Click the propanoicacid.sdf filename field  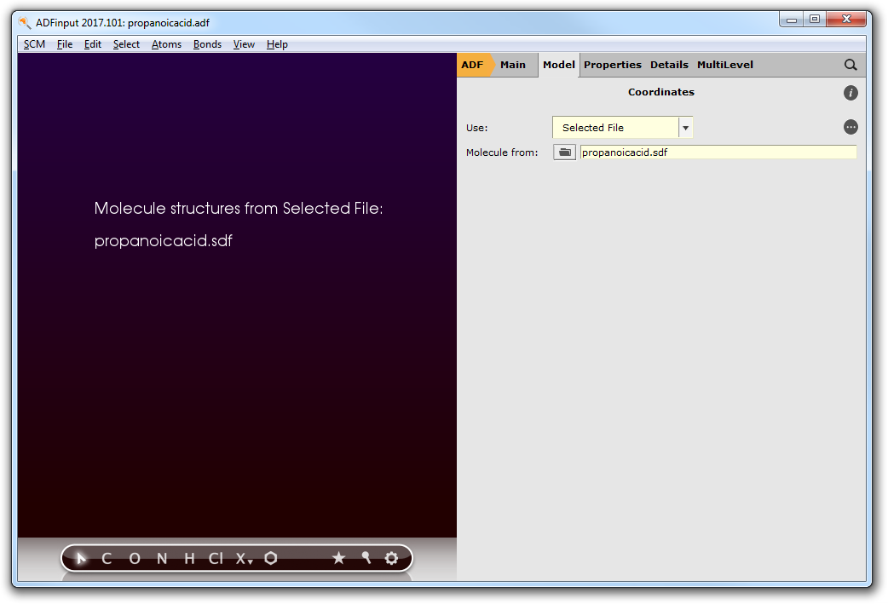(718, 152)
